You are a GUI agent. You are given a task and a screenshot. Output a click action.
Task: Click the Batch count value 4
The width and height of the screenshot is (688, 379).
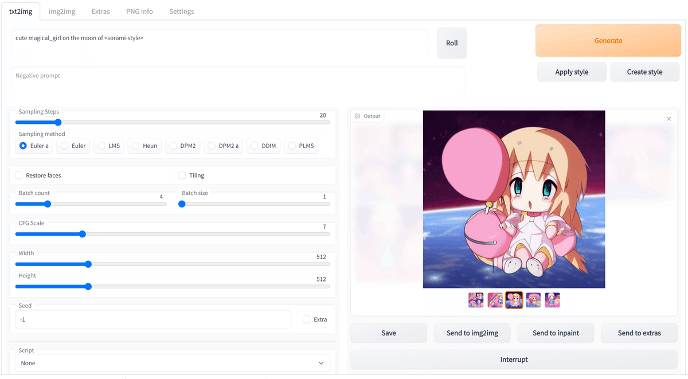(161, 197)
